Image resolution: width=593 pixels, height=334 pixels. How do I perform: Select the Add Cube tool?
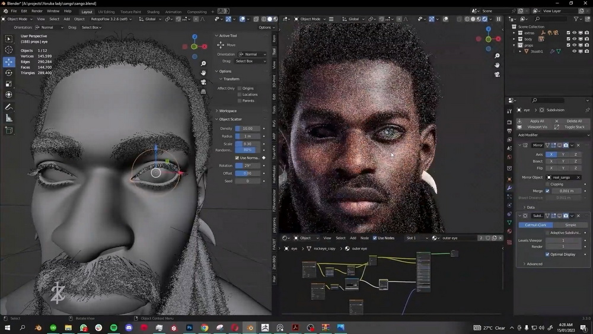coord(9,131)
